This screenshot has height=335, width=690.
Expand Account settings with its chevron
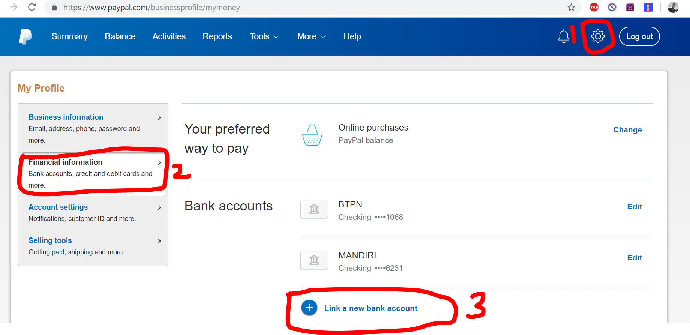[159, 207]
